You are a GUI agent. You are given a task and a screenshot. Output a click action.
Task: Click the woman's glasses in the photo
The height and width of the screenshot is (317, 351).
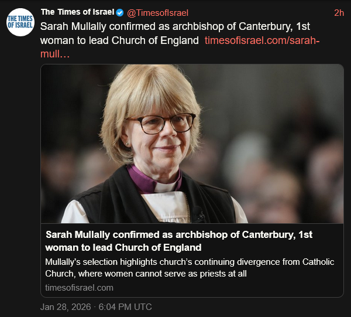click(158, 123)
